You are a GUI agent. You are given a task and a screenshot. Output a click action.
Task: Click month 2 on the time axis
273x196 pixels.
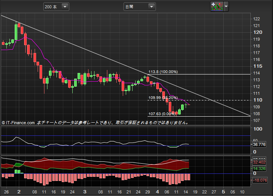19,191
